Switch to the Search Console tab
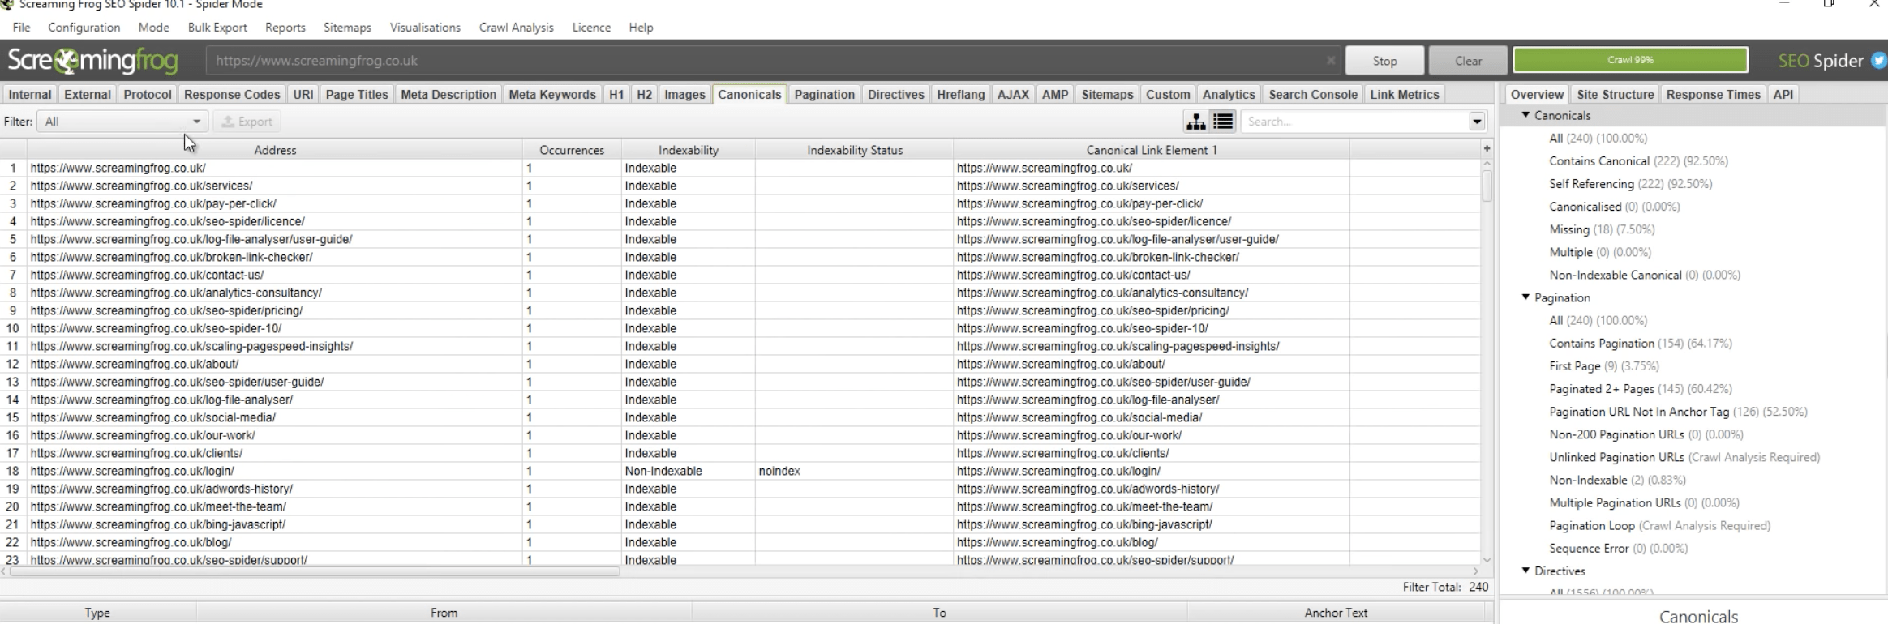The height and width of the screenshot is (624, 1888). (x=1313, y=94)
